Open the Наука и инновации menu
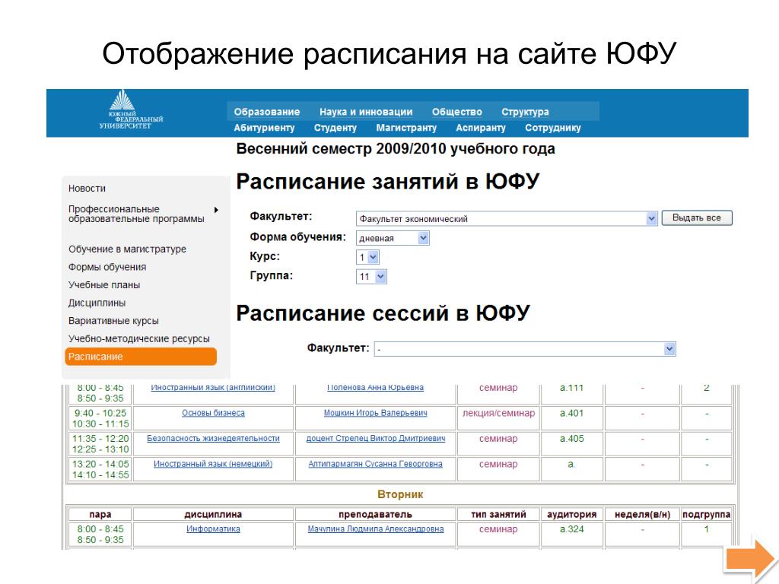This screenshot has width=779, height=584. tap(366, 113)
